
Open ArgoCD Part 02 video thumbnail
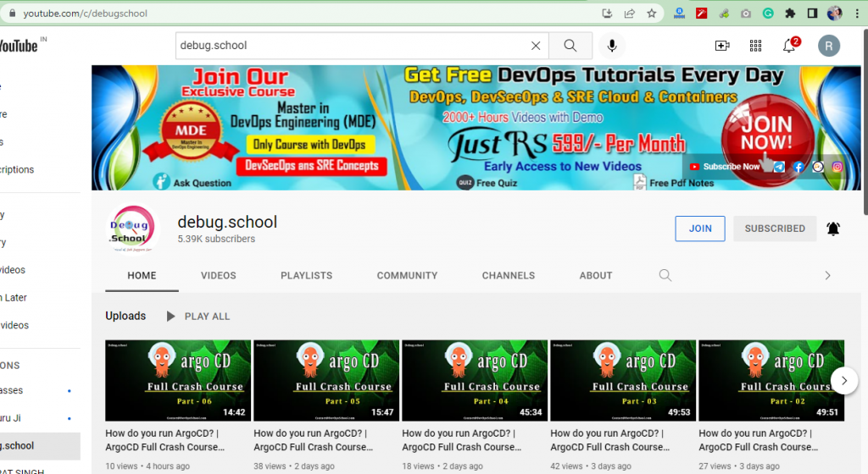[x=771, y=381]
